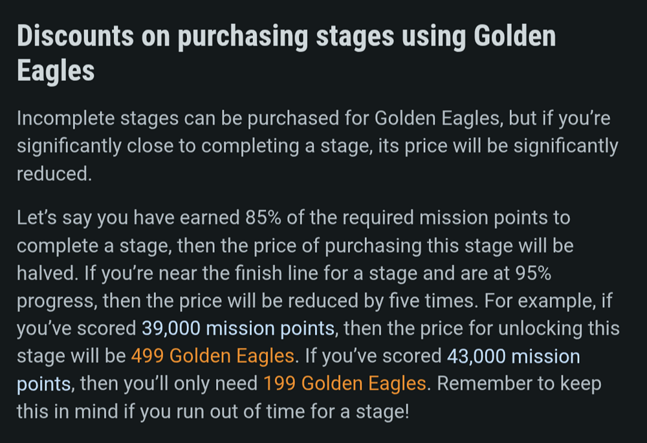Click the phrase "Let's say you have earned"
The width and height of the screenshot is (647, 443).
click(128, 218)
